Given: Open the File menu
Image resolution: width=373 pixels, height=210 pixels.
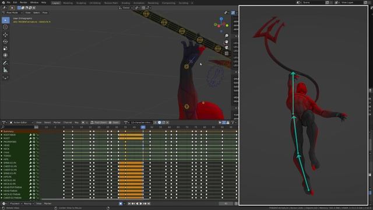Looking at the screenshot, I should (x=8, y=2).
